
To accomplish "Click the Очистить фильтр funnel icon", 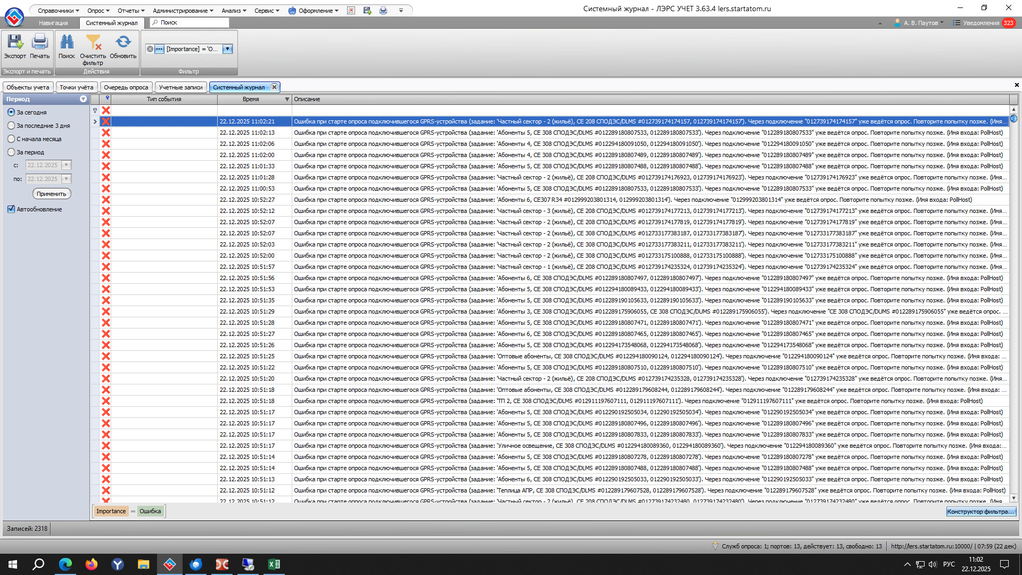I will (x=93, y=43).
